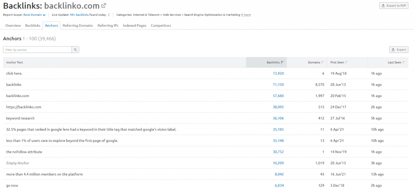414x190 pixels.
Task: Click first seen date 14 Nov'19
Action: 338,152
